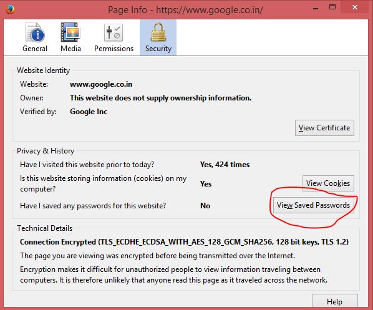
Task: Click the saved passwords question text
Action: coord(93,206)
